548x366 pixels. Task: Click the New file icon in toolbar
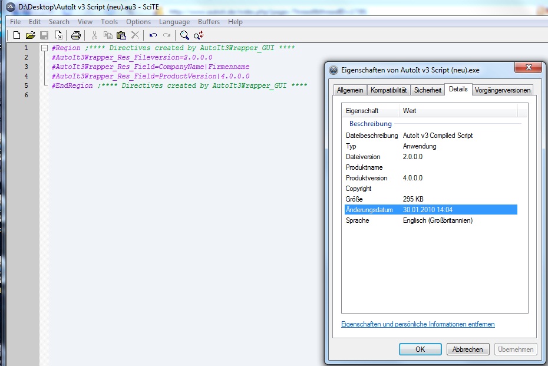[16, 35]
